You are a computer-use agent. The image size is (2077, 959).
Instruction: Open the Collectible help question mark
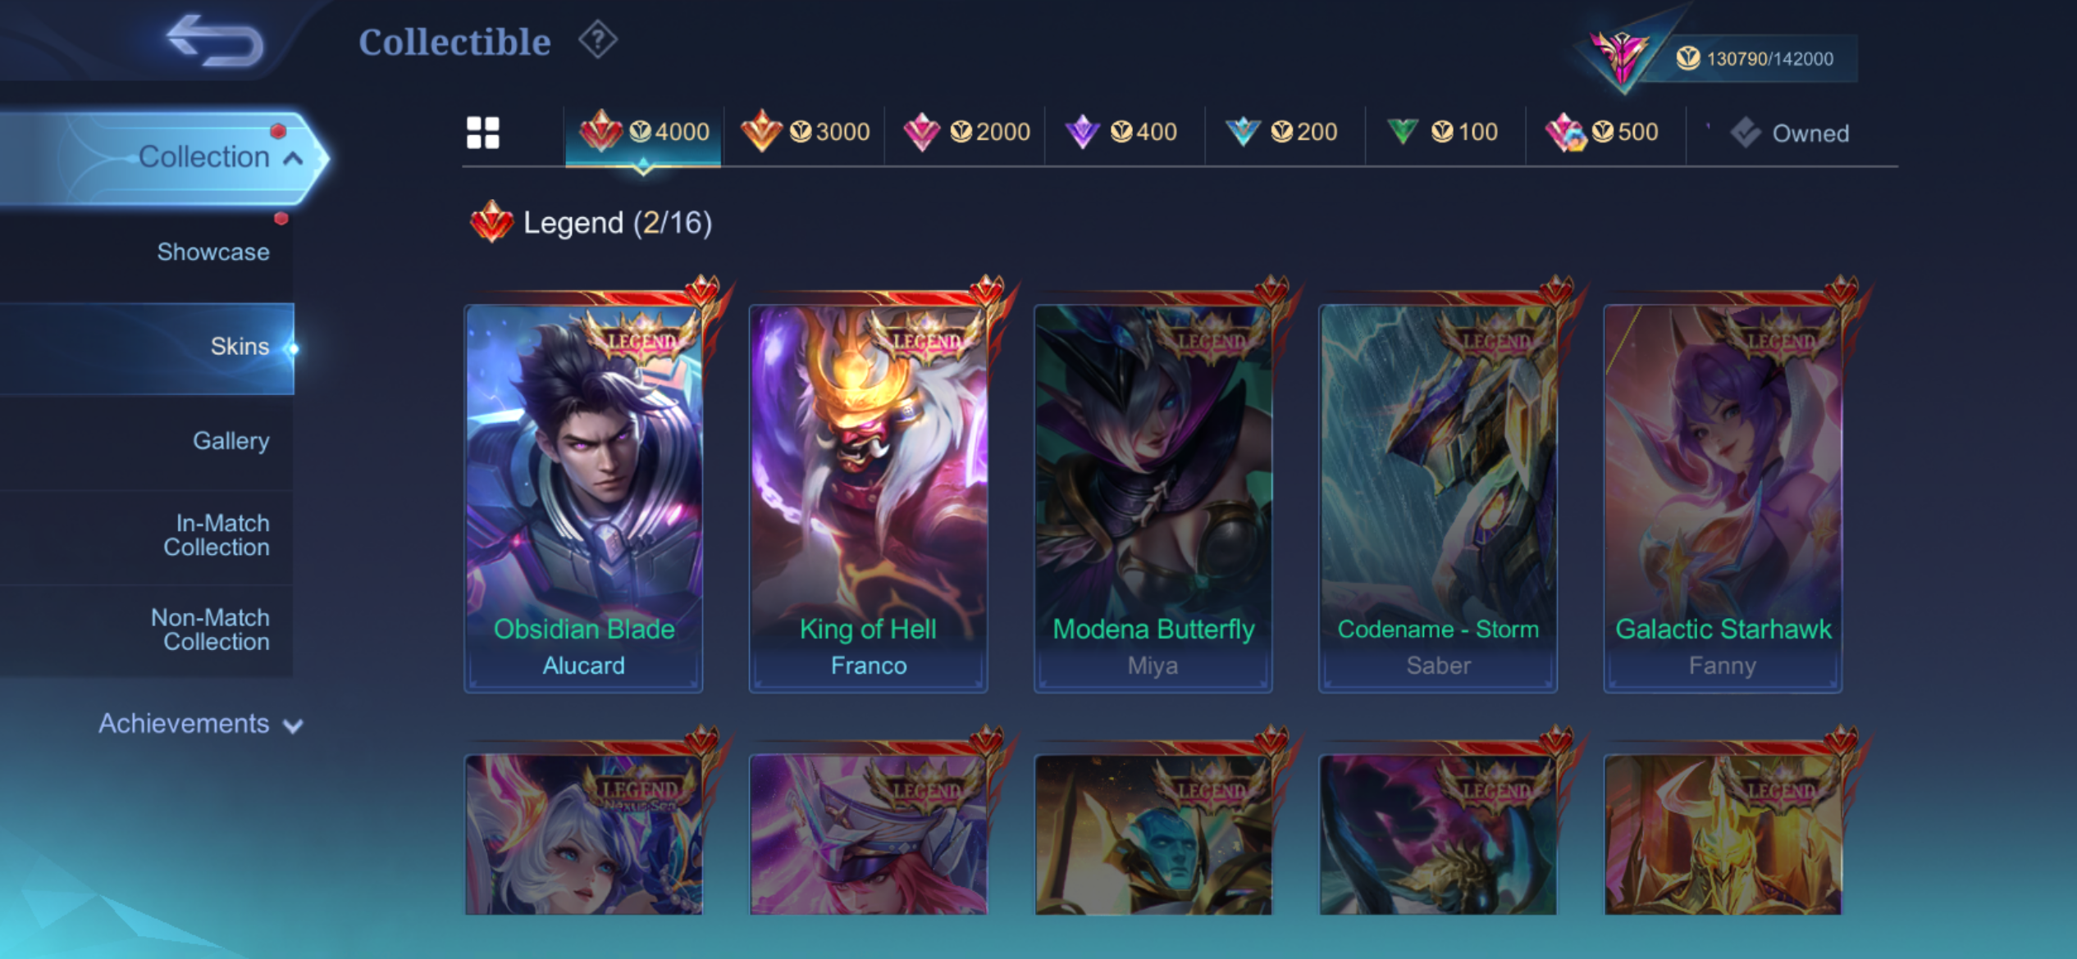598,40
